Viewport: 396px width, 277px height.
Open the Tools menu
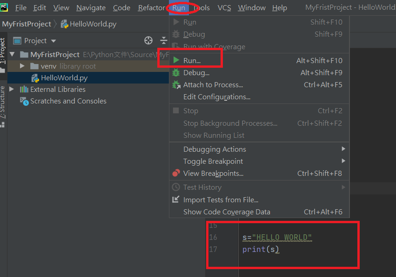point(201,7)
